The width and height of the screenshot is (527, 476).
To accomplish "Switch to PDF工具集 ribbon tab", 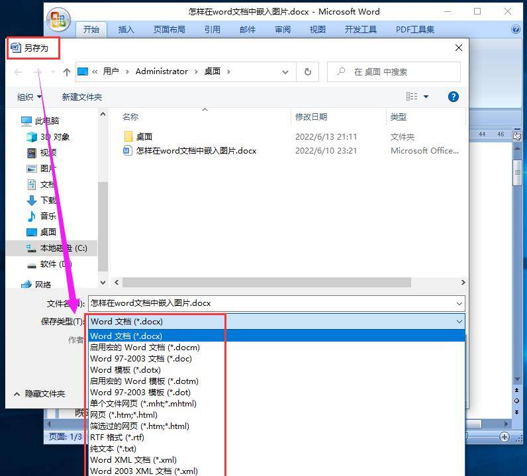I will pyautogui.click(x=414, y=30).
